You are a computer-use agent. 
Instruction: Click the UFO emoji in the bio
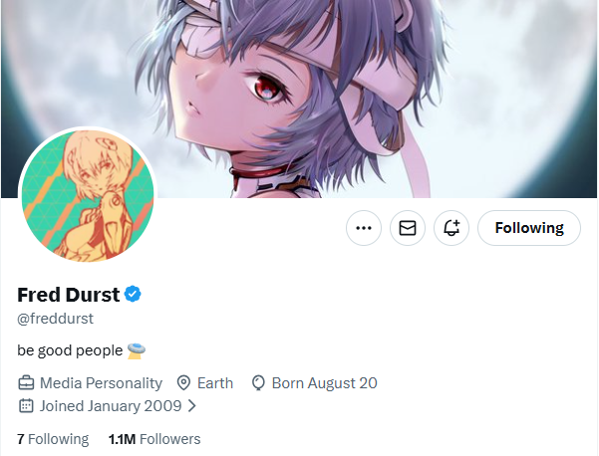tap(137, 350)
